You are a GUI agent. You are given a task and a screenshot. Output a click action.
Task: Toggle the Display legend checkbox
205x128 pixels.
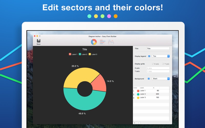[149, 56]
